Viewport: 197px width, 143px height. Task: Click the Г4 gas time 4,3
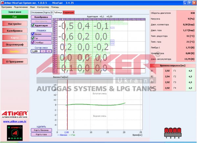point(190,88)
